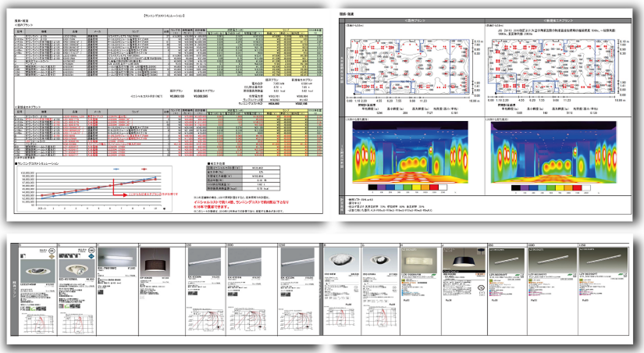Click the color scale under right heatmap

[551, 188]
